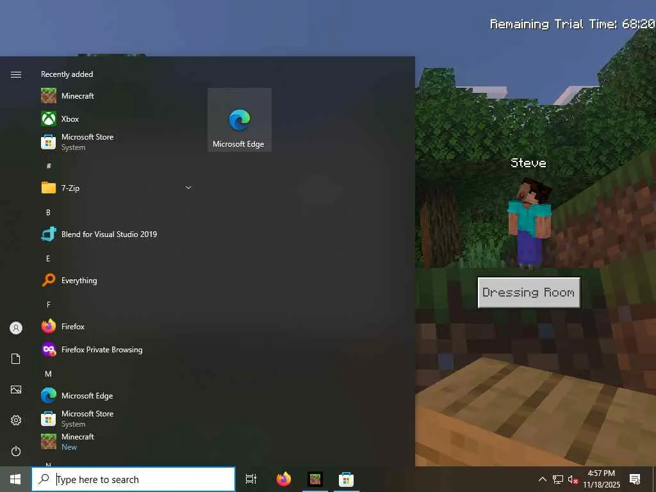
Task: Show hidden system tray icons
Action: 542,479
